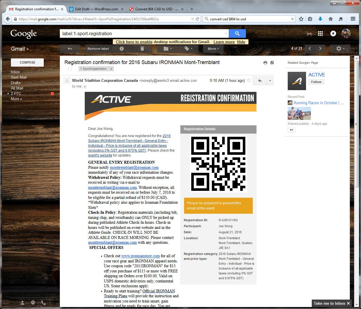Click the blue search button
Viewport: 361px width, 309px height.
(237, 33)
